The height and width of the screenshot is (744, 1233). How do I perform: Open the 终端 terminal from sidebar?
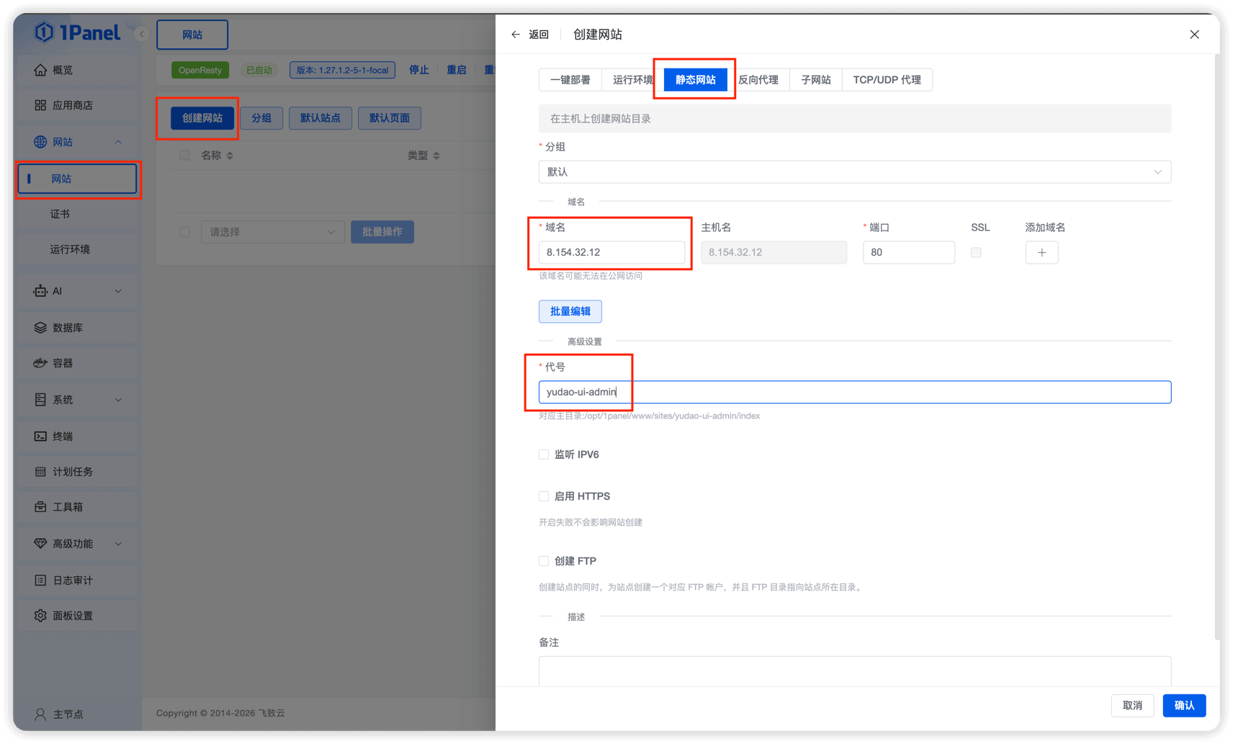(63, 436)
